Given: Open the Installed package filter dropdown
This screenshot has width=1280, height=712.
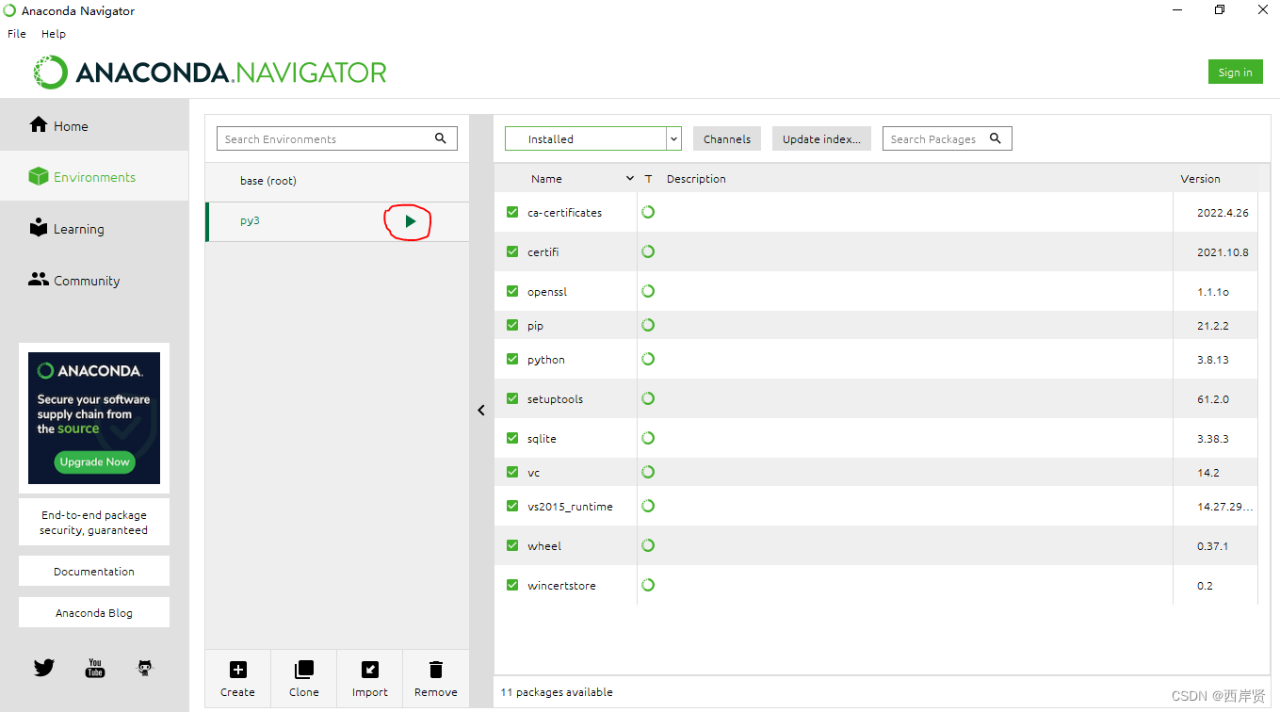Looking at the screenshot, I should [593, 138].
